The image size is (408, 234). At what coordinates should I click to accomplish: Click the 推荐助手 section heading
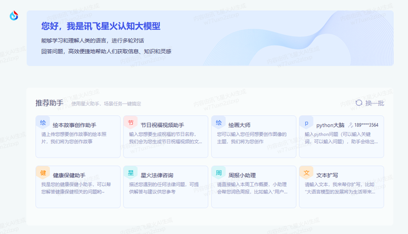point(49,103)
